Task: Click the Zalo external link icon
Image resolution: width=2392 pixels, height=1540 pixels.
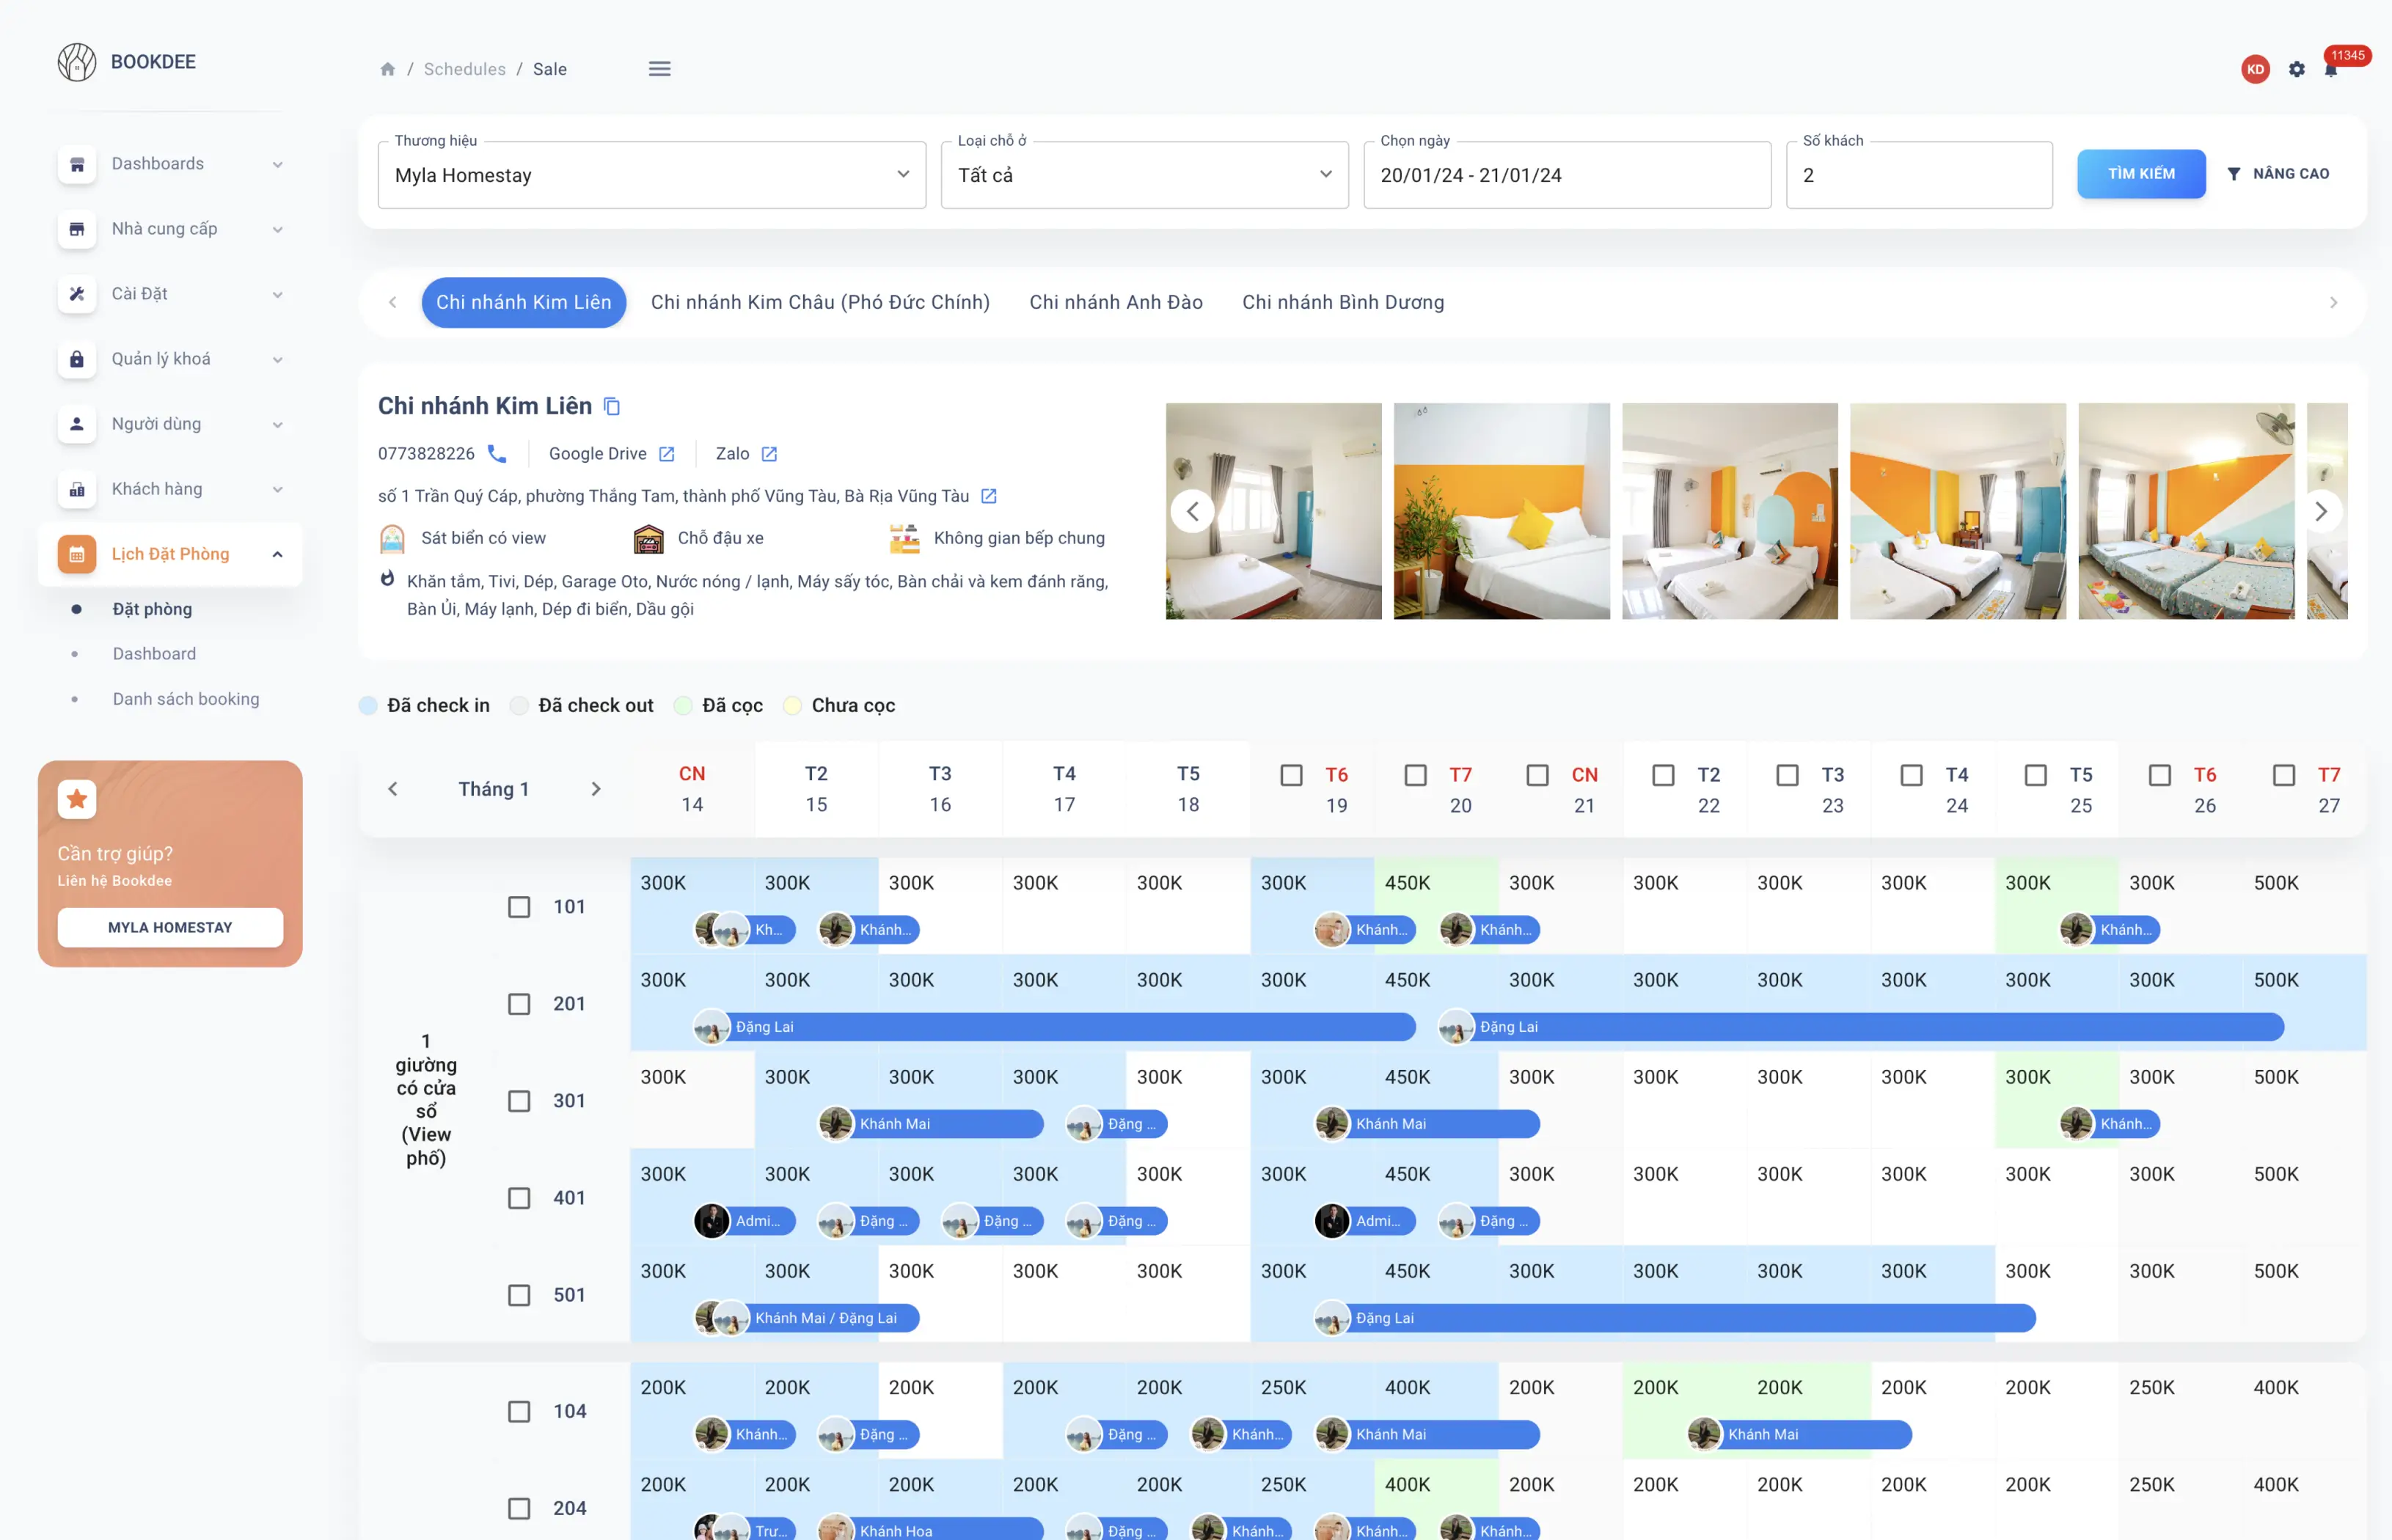Action: tap(769, 454)
